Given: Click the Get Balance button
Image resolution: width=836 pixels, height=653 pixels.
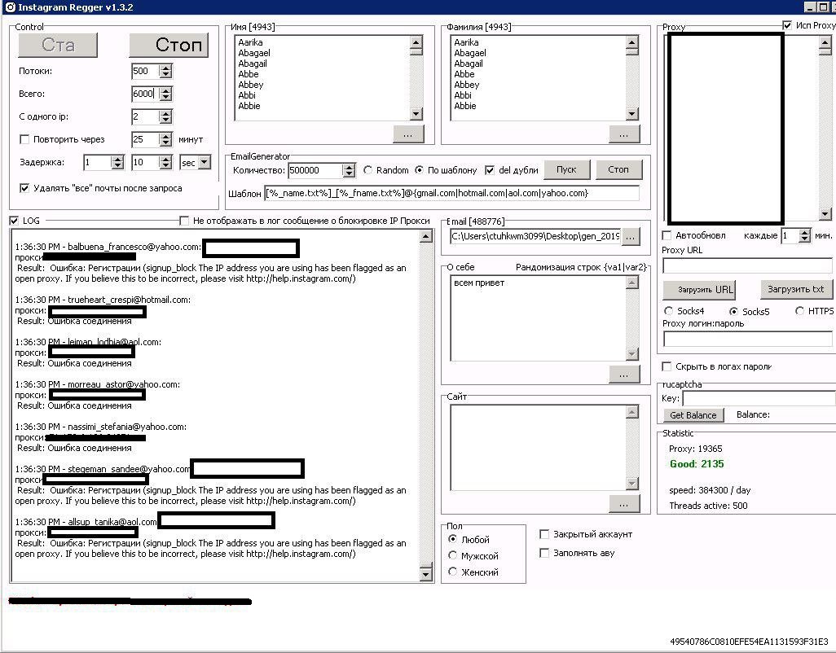Looking at the screenshot, I should point(693,415).
